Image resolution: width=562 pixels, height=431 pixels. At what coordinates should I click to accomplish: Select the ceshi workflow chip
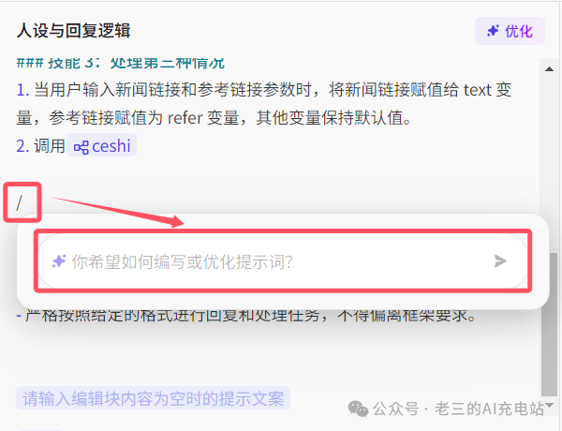[101, 145]
